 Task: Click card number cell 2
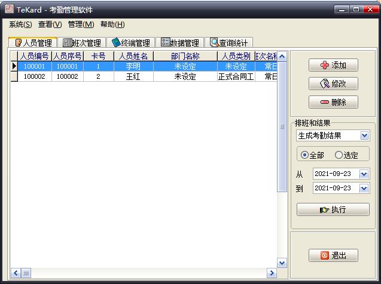coord(99,76)
